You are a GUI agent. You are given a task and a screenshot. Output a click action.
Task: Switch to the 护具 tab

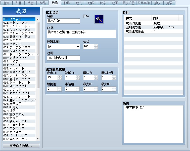pos(67,3)
